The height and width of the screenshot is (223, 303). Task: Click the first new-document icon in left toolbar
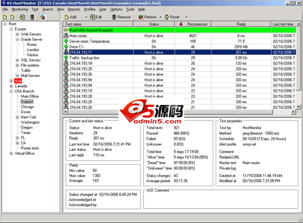[x=5, y=17]
